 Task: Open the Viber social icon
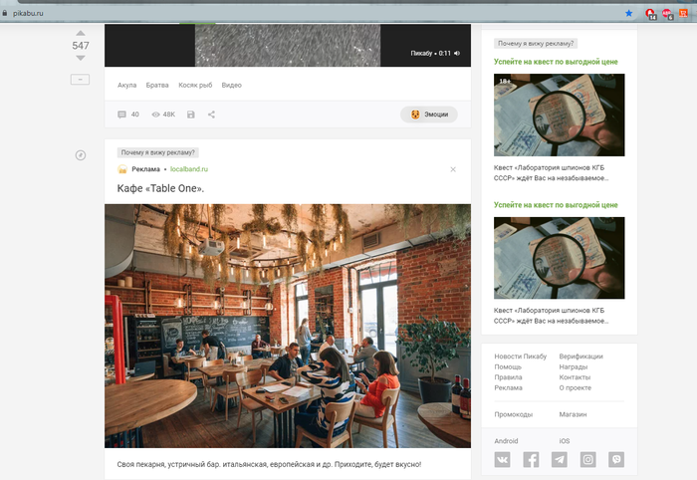click(x=616, y=459)
